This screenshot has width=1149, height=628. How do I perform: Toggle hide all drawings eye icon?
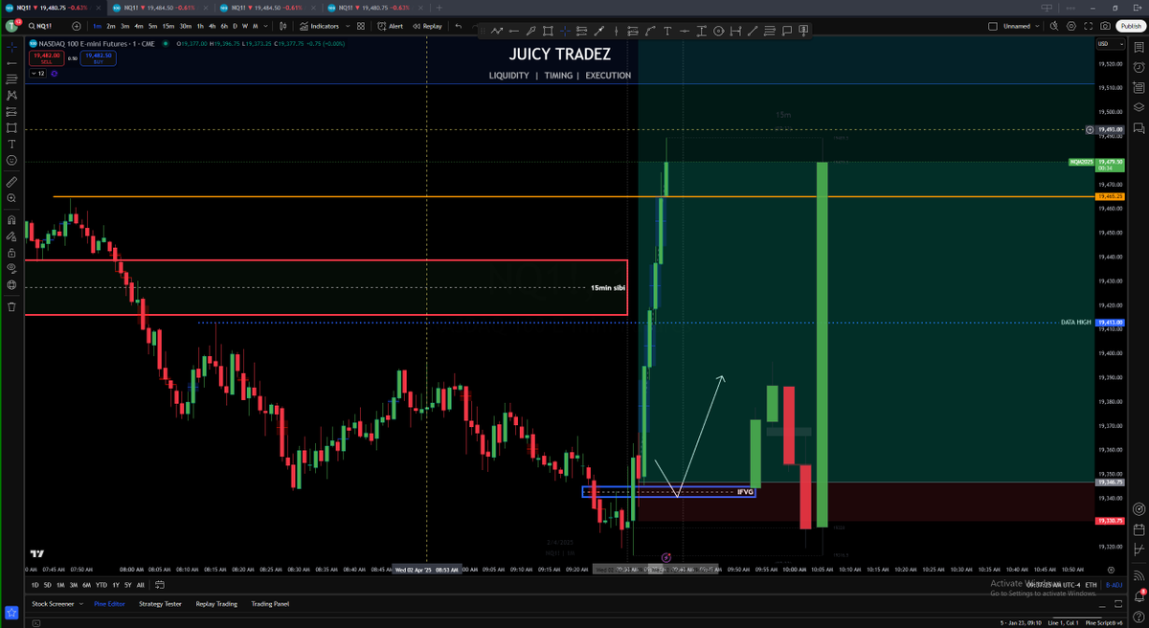pyautogui.click(x=11, y=269)
